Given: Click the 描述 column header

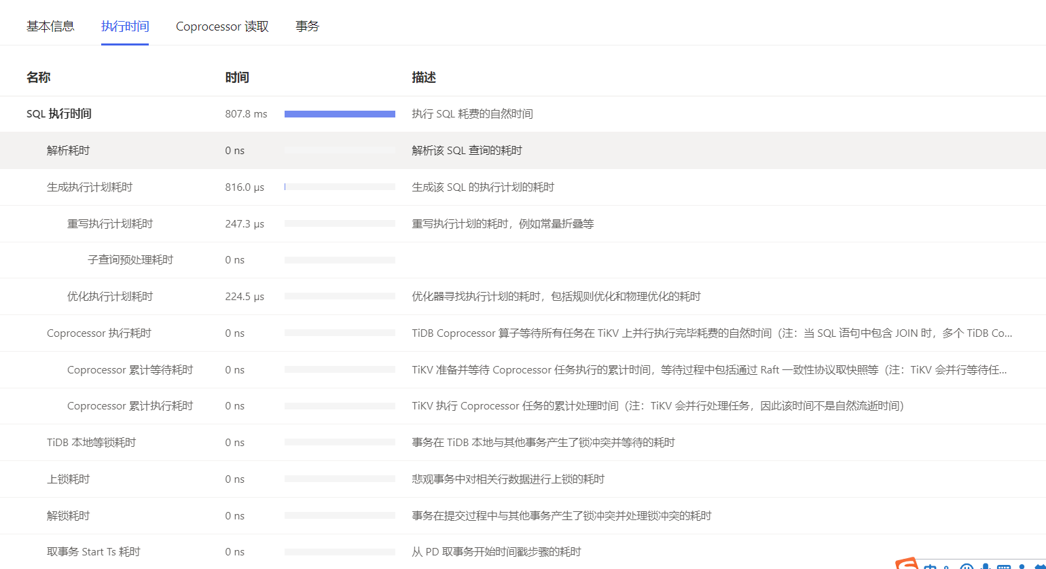Looking at the screenshot, I should [x=424, y=77].
